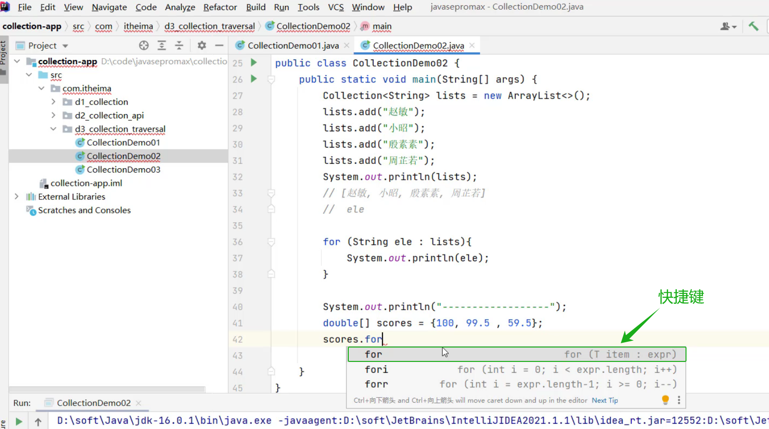The height and width of the screenshot is (429, 769).
Task: Click Select Opened File locate icon
Action: (x=144, y=46)
